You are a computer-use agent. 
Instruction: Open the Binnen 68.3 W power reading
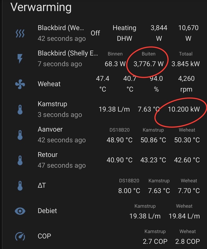pos(115,64)
